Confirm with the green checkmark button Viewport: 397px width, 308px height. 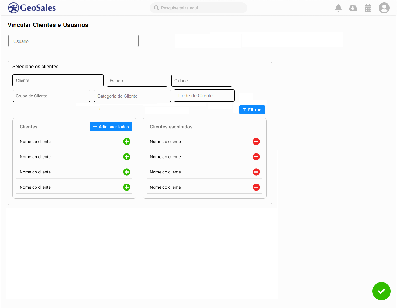coord(381,291)
